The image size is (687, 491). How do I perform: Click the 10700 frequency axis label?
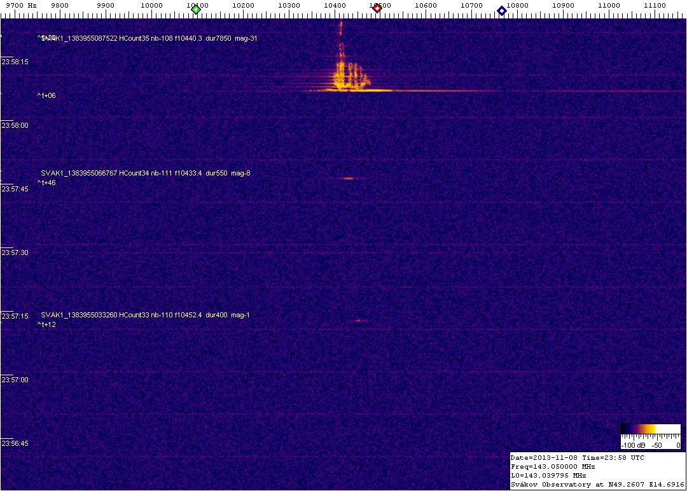tap(472, 5)
